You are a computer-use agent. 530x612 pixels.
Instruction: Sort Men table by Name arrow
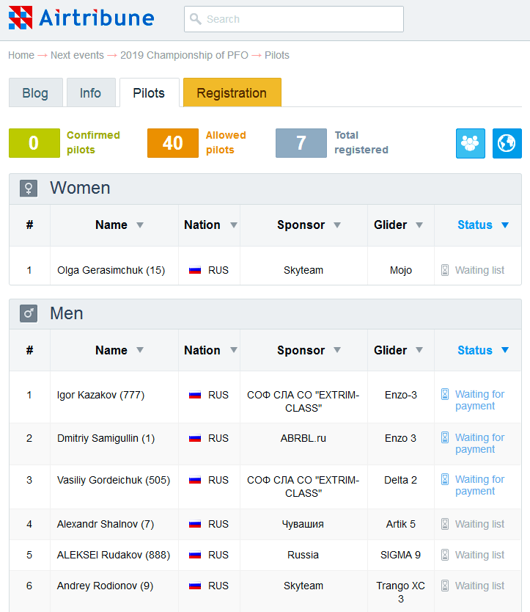coord(140,350)
